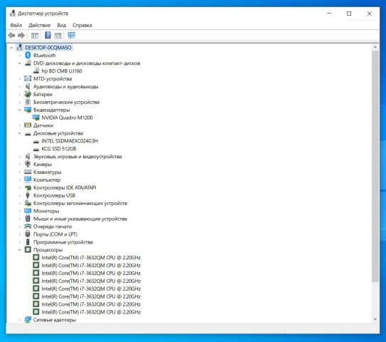Expand Звуковые, игровые и видеоустройства
Viewport: 386px width, 342px height.
[x=19, y=157]
